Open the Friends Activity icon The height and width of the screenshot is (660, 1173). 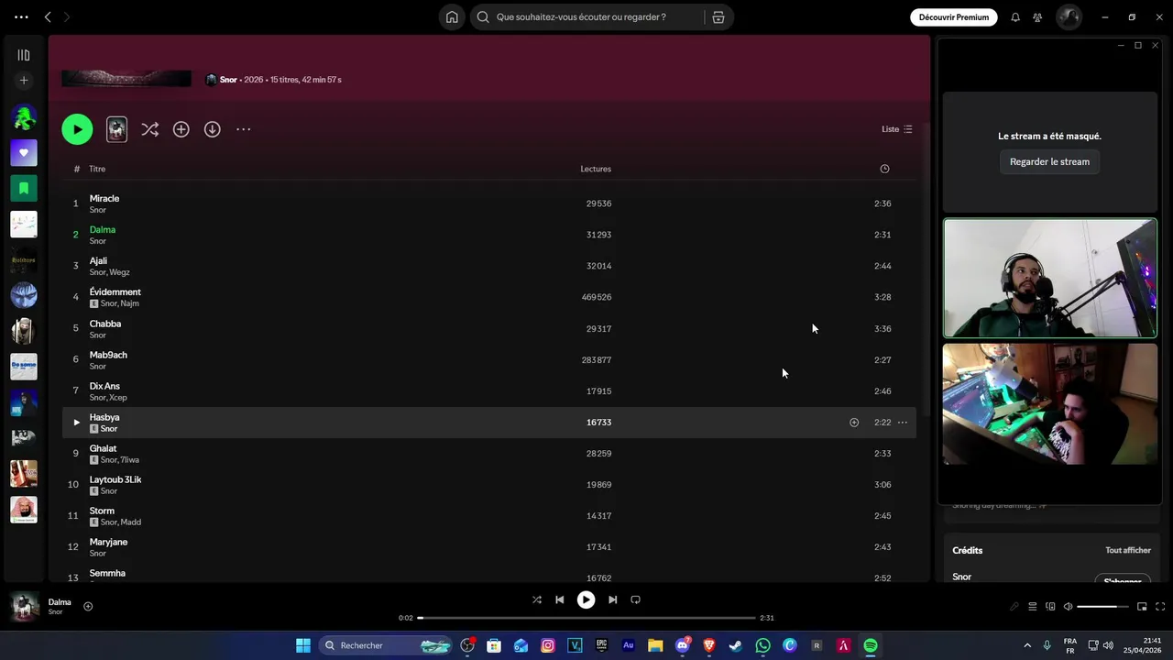tap(1037, 17)
